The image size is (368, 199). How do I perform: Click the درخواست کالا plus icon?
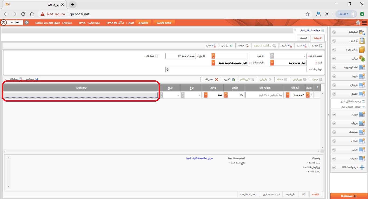click(x=362, y=167)
